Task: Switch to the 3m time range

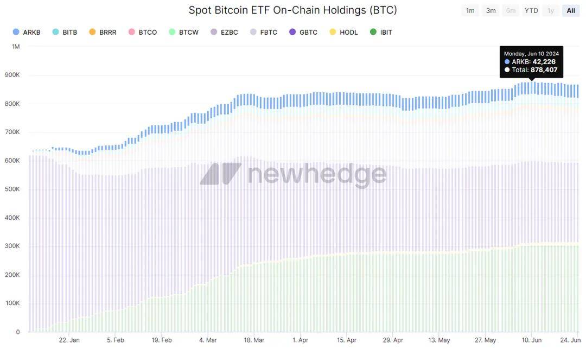Action: [x=491, y=11]
